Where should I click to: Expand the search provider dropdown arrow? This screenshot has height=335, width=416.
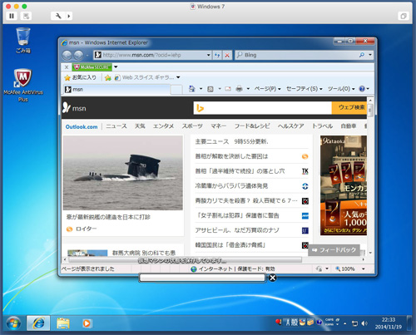tap(370, 55)
